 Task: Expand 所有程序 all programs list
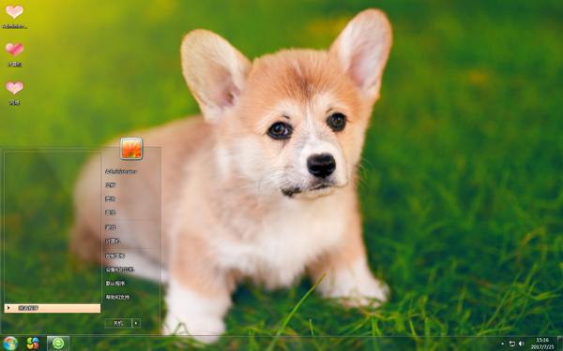[x=53, y=308]
